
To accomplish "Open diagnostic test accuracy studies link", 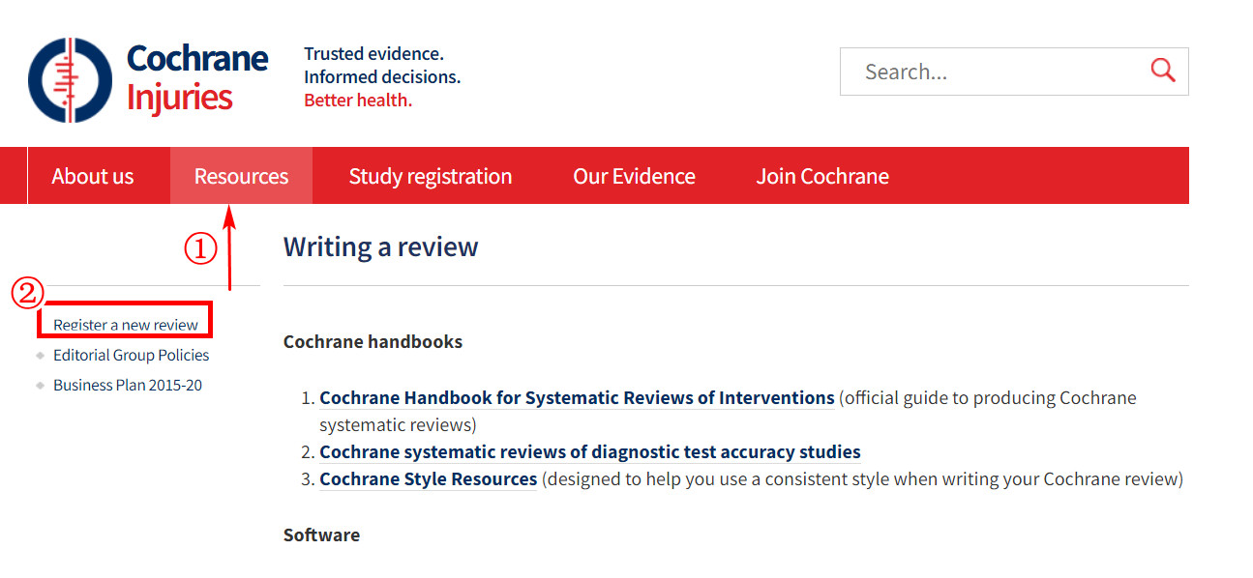I will tap(590, 451).
